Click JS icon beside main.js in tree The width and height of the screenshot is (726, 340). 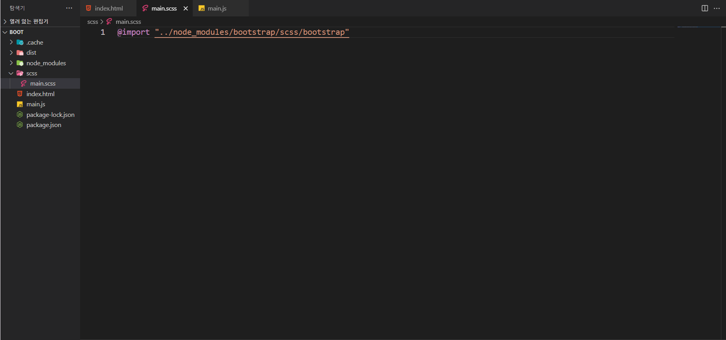coord(20,104)
